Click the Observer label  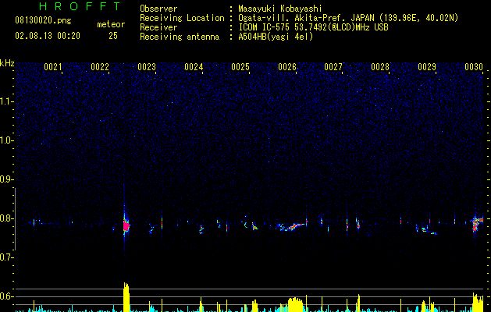[x=158, y=9]
